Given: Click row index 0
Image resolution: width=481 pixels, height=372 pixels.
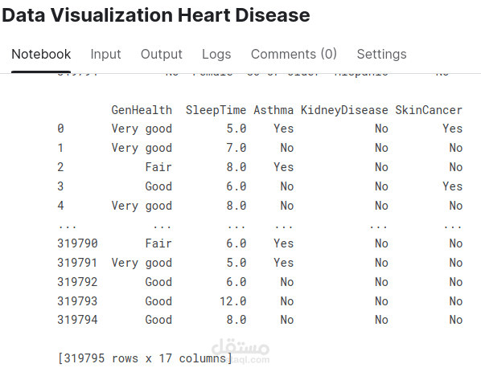Looking at the screenshot, I should (x=60, y=129).
